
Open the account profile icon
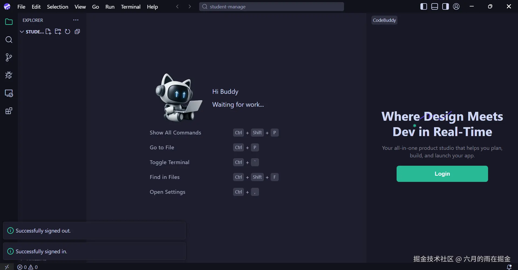point(456,6)
